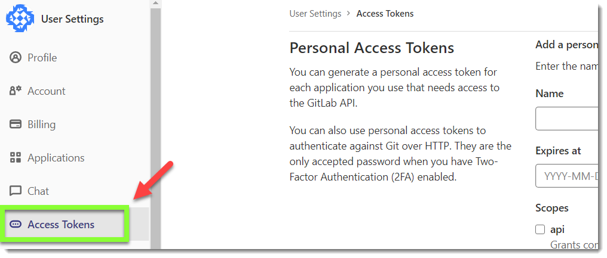Image resolution: width=607 pixels, height=258 pixels.
Task: Click the Applications grid icon
Action: pos(16,157)
